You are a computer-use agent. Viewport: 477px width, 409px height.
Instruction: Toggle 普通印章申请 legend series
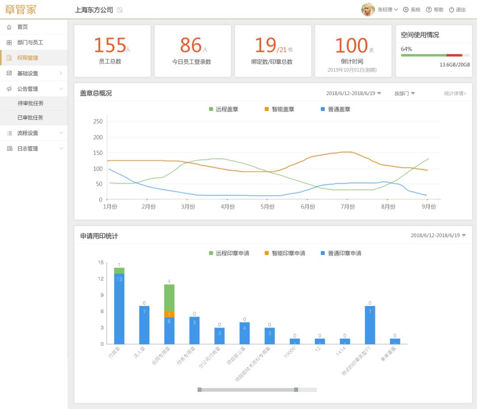pyautogui.click(x=341, y=253)
